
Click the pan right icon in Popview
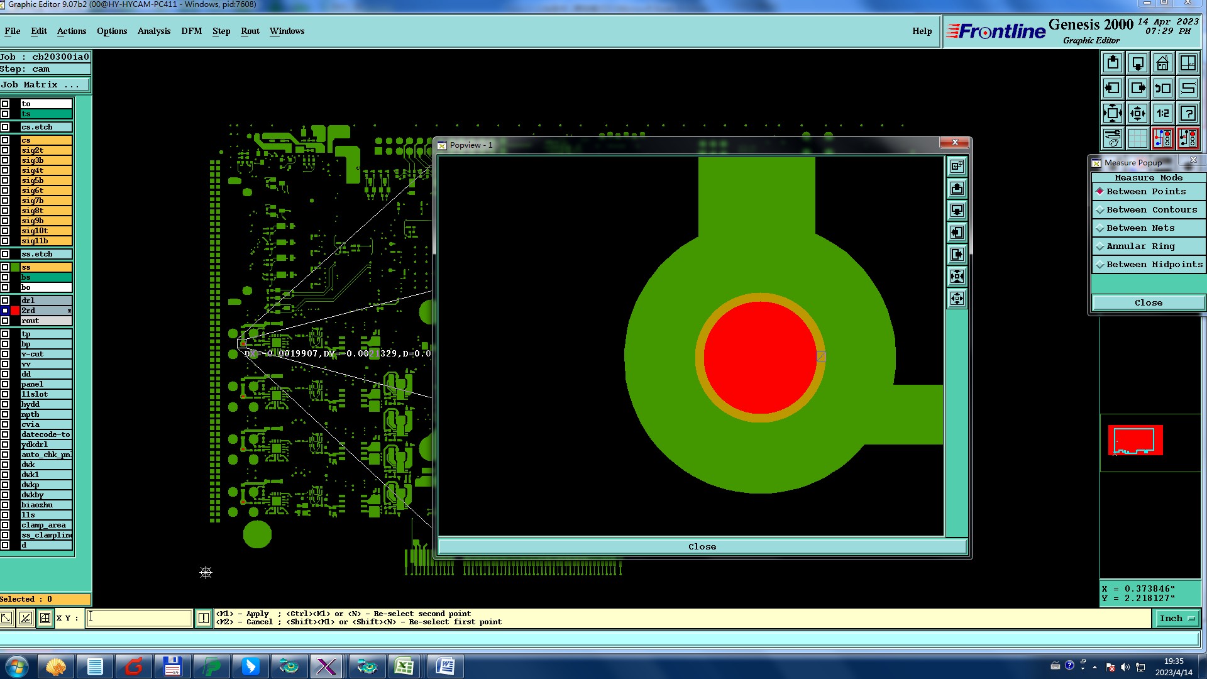tap(957, 255)
